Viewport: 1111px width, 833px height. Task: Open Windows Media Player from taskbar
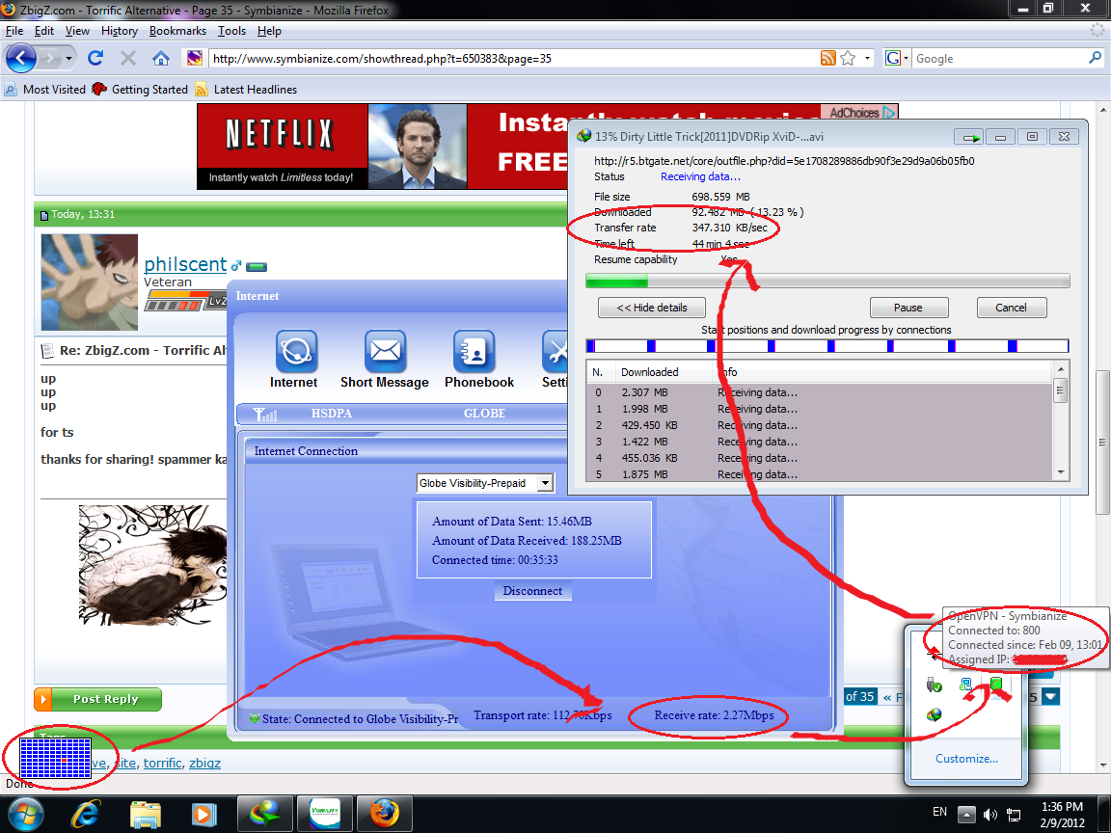(204, 815)
